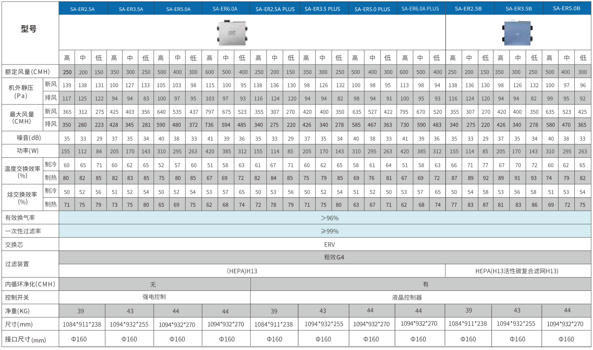Click the max airflow value 403
Screen dimensions: 593x350
point(130,112)
